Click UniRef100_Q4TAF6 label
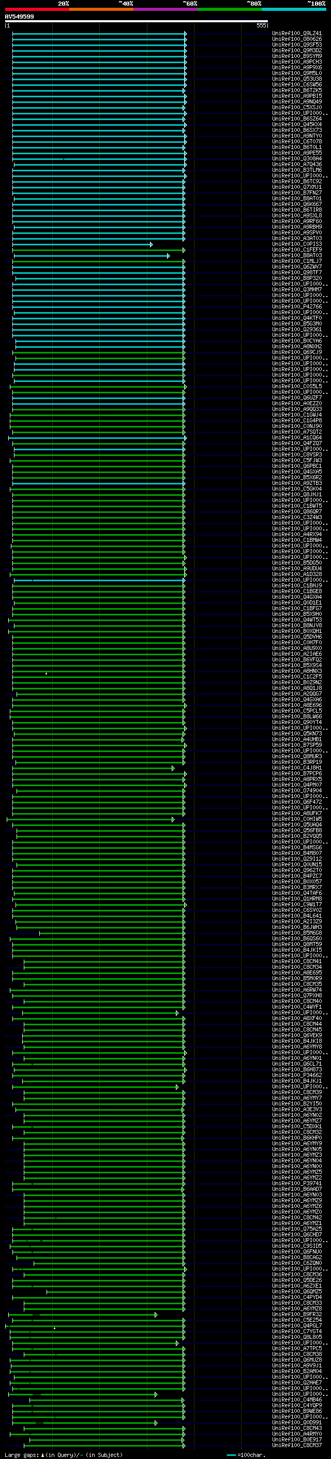Screen dimensions: 331x1459 (x=297, y=893)
